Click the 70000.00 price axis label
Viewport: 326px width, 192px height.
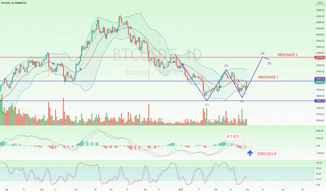[320, 10]
